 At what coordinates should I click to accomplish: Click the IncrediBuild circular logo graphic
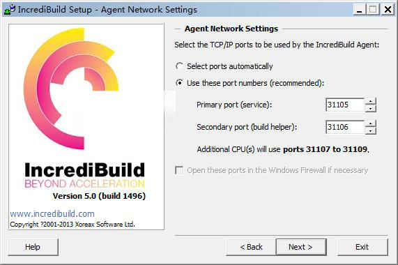coord(72,88)
